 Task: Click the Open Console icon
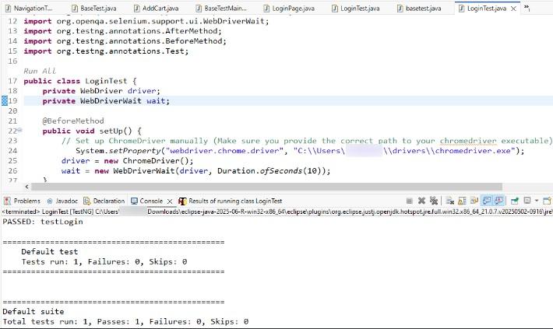pos(548,201)
